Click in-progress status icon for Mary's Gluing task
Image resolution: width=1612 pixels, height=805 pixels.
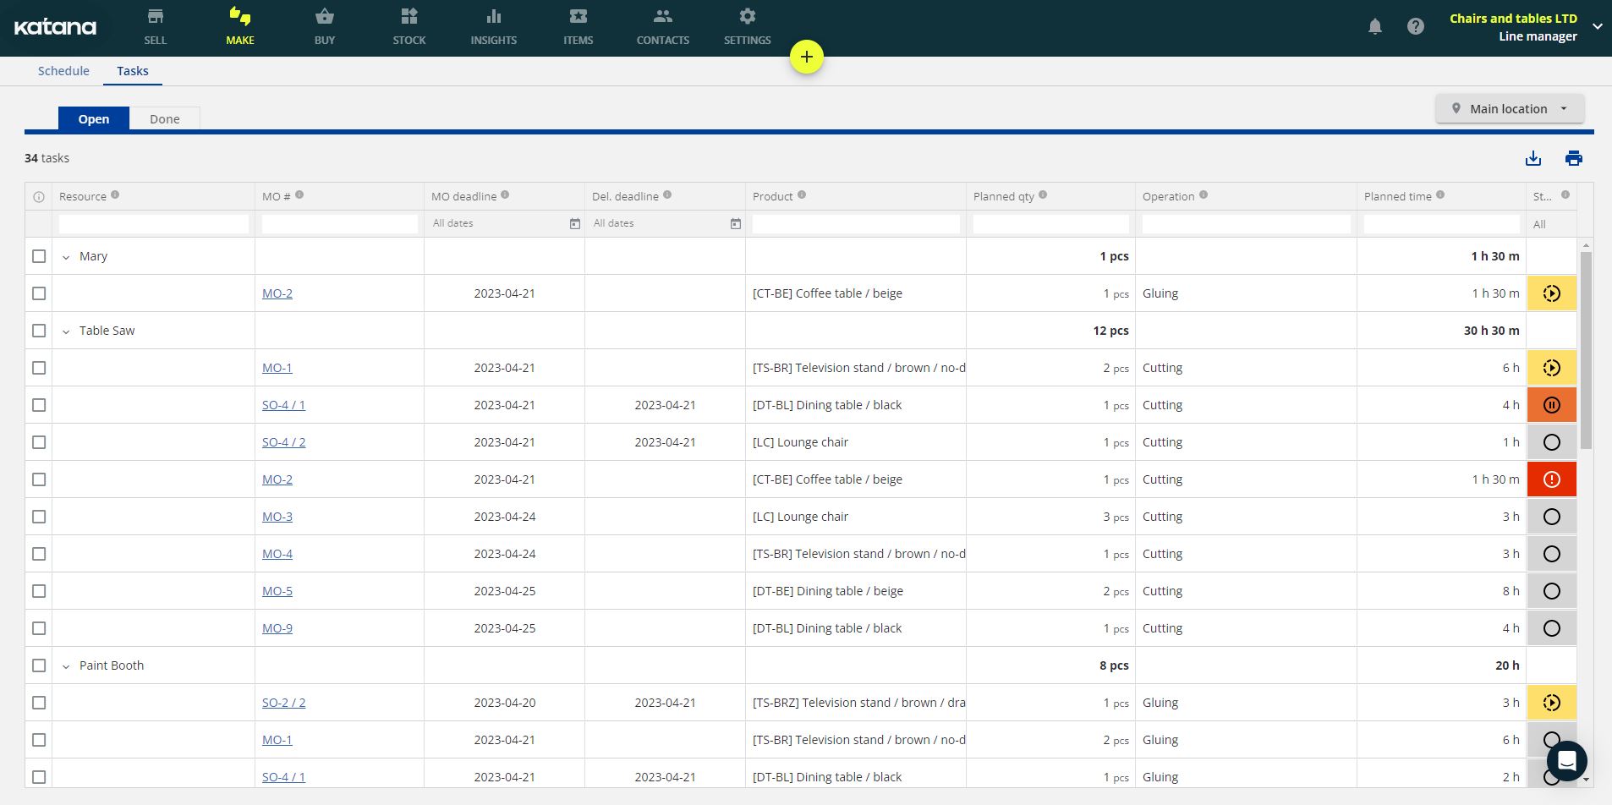tap(1552, 293)
